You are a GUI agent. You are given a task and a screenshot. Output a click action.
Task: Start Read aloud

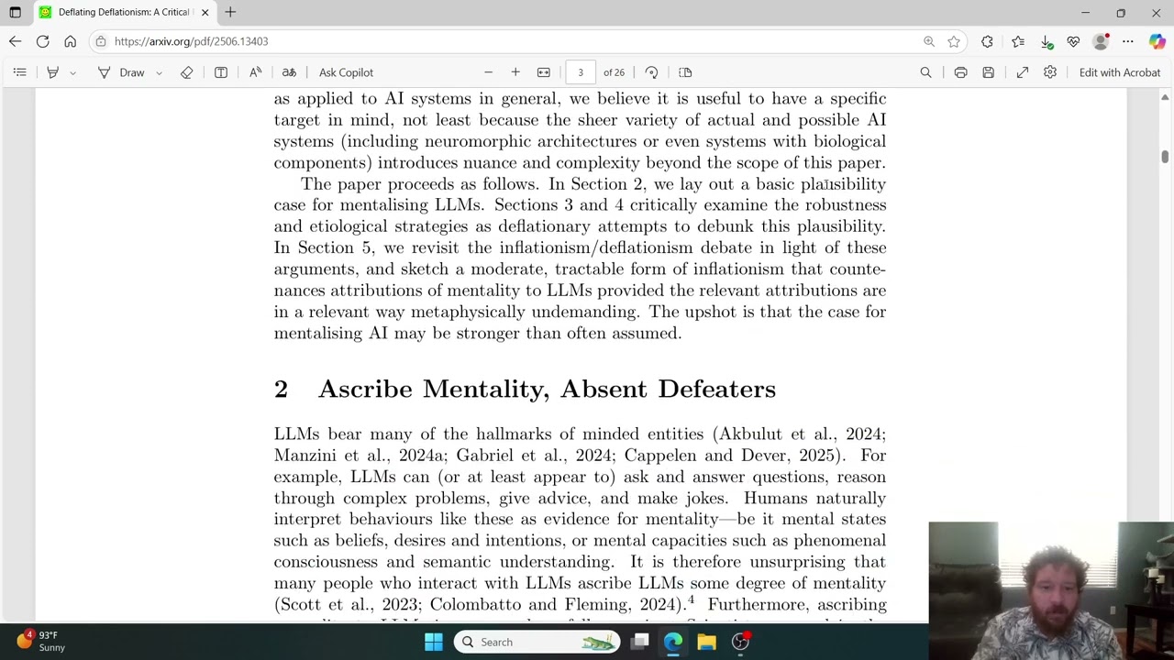pyautogui.click(x=255, y=72)
